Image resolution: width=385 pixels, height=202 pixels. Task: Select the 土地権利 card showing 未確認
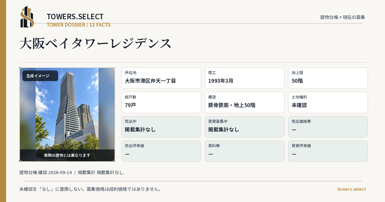pos(328,102)
